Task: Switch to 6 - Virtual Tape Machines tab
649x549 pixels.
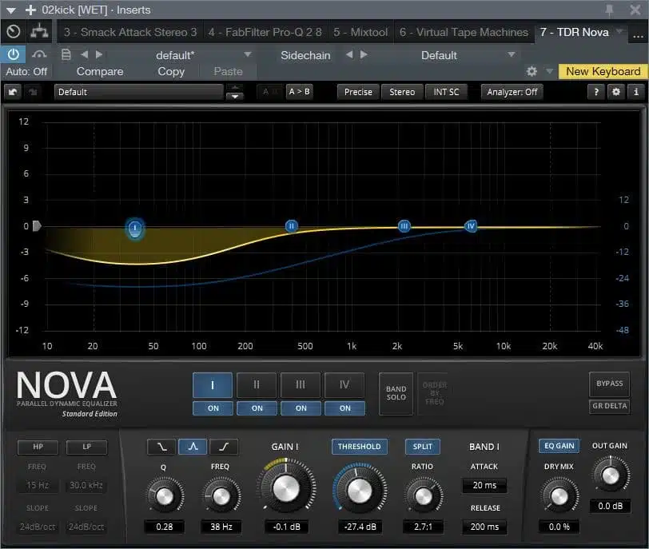Action: pos(464,32)
